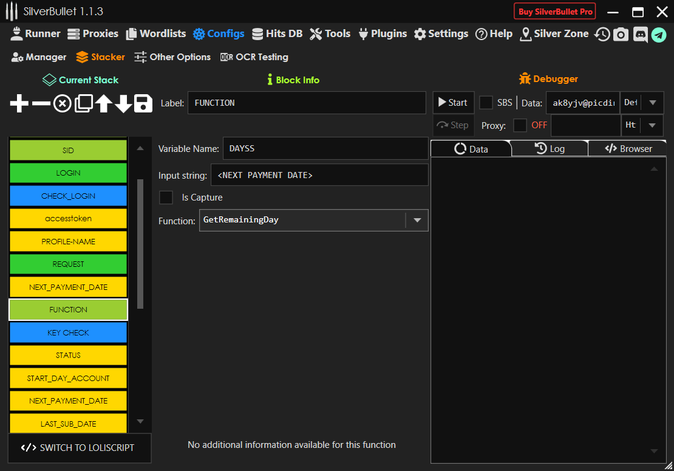Click the camera screenshot icon
Screen dimensions: 674x471
click(x=621, y=35)
